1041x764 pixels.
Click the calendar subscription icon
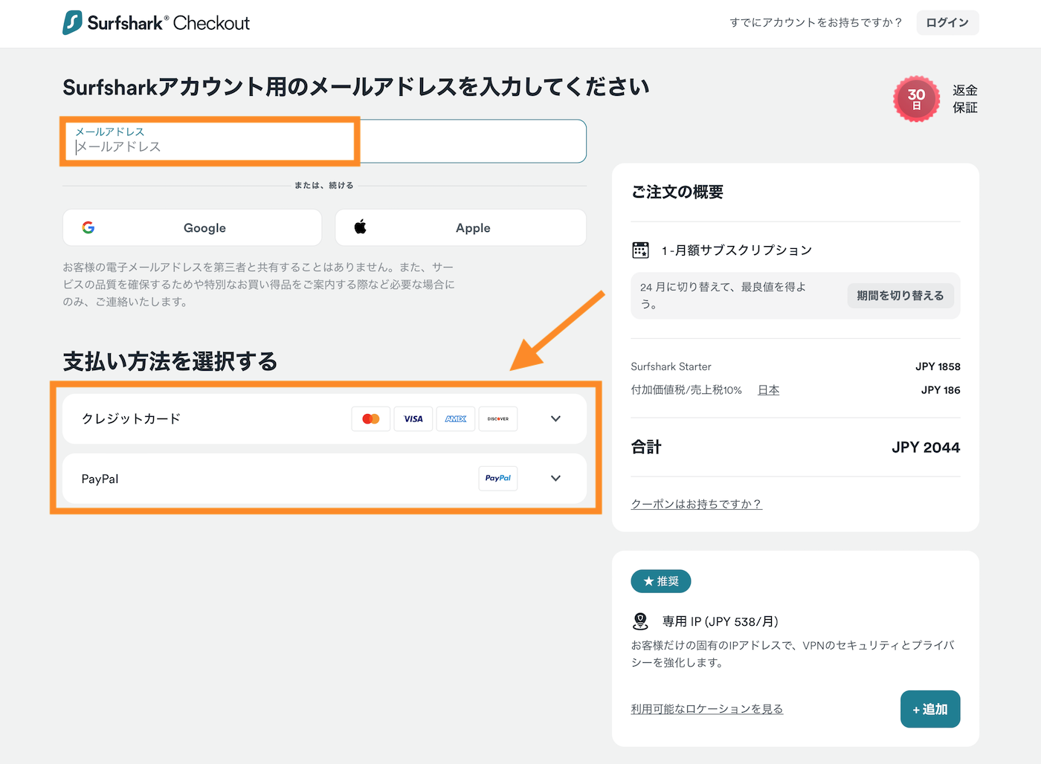[640, 250]
